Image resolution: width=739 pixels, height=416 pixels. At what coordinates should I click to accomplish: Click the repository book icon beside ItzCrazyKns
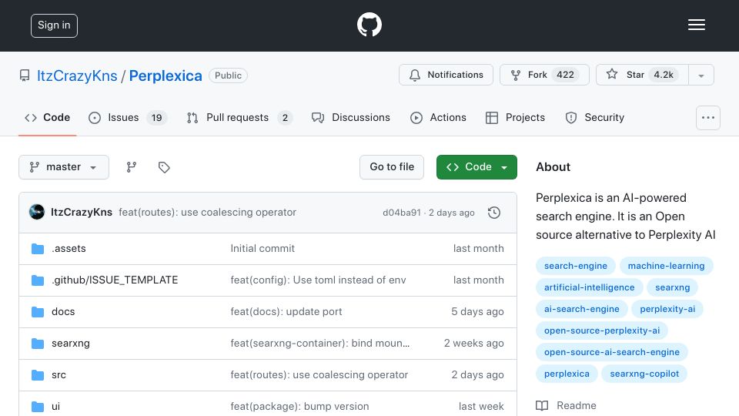tap(25, 75)
